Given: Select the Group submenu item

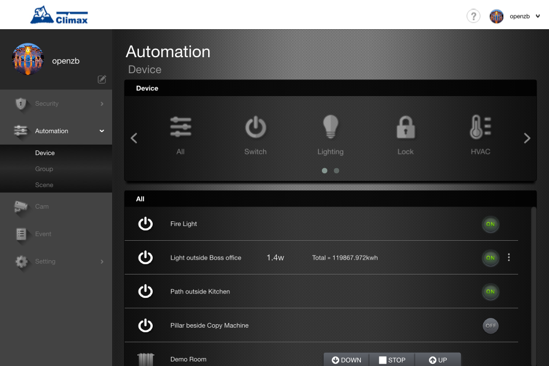Looking at the screenshot, I should pyautogui.click(x=44, y=169).
